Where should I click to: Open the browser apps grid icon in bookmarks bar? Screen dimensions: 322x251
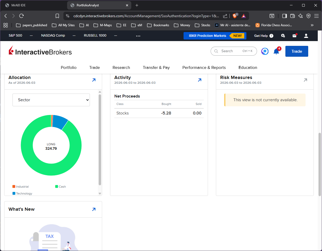[6, 25]
